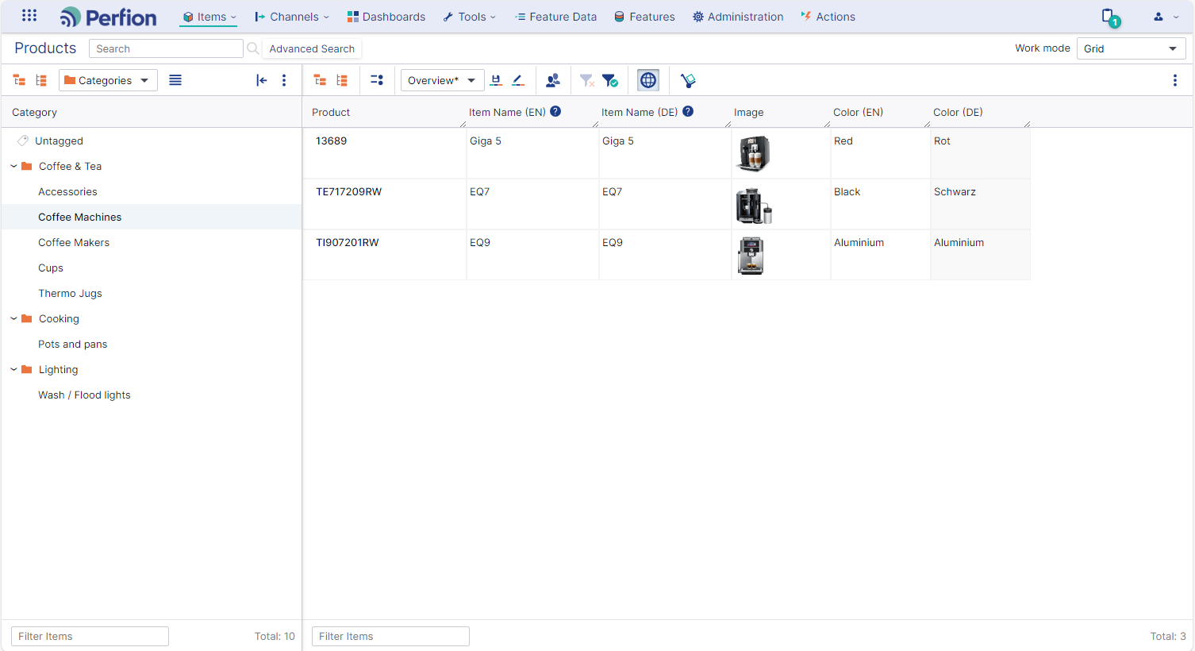Select product TI907201RW
Image resolution: width=1195 pixels, height=651 pixels.
[x=348, y=242]
